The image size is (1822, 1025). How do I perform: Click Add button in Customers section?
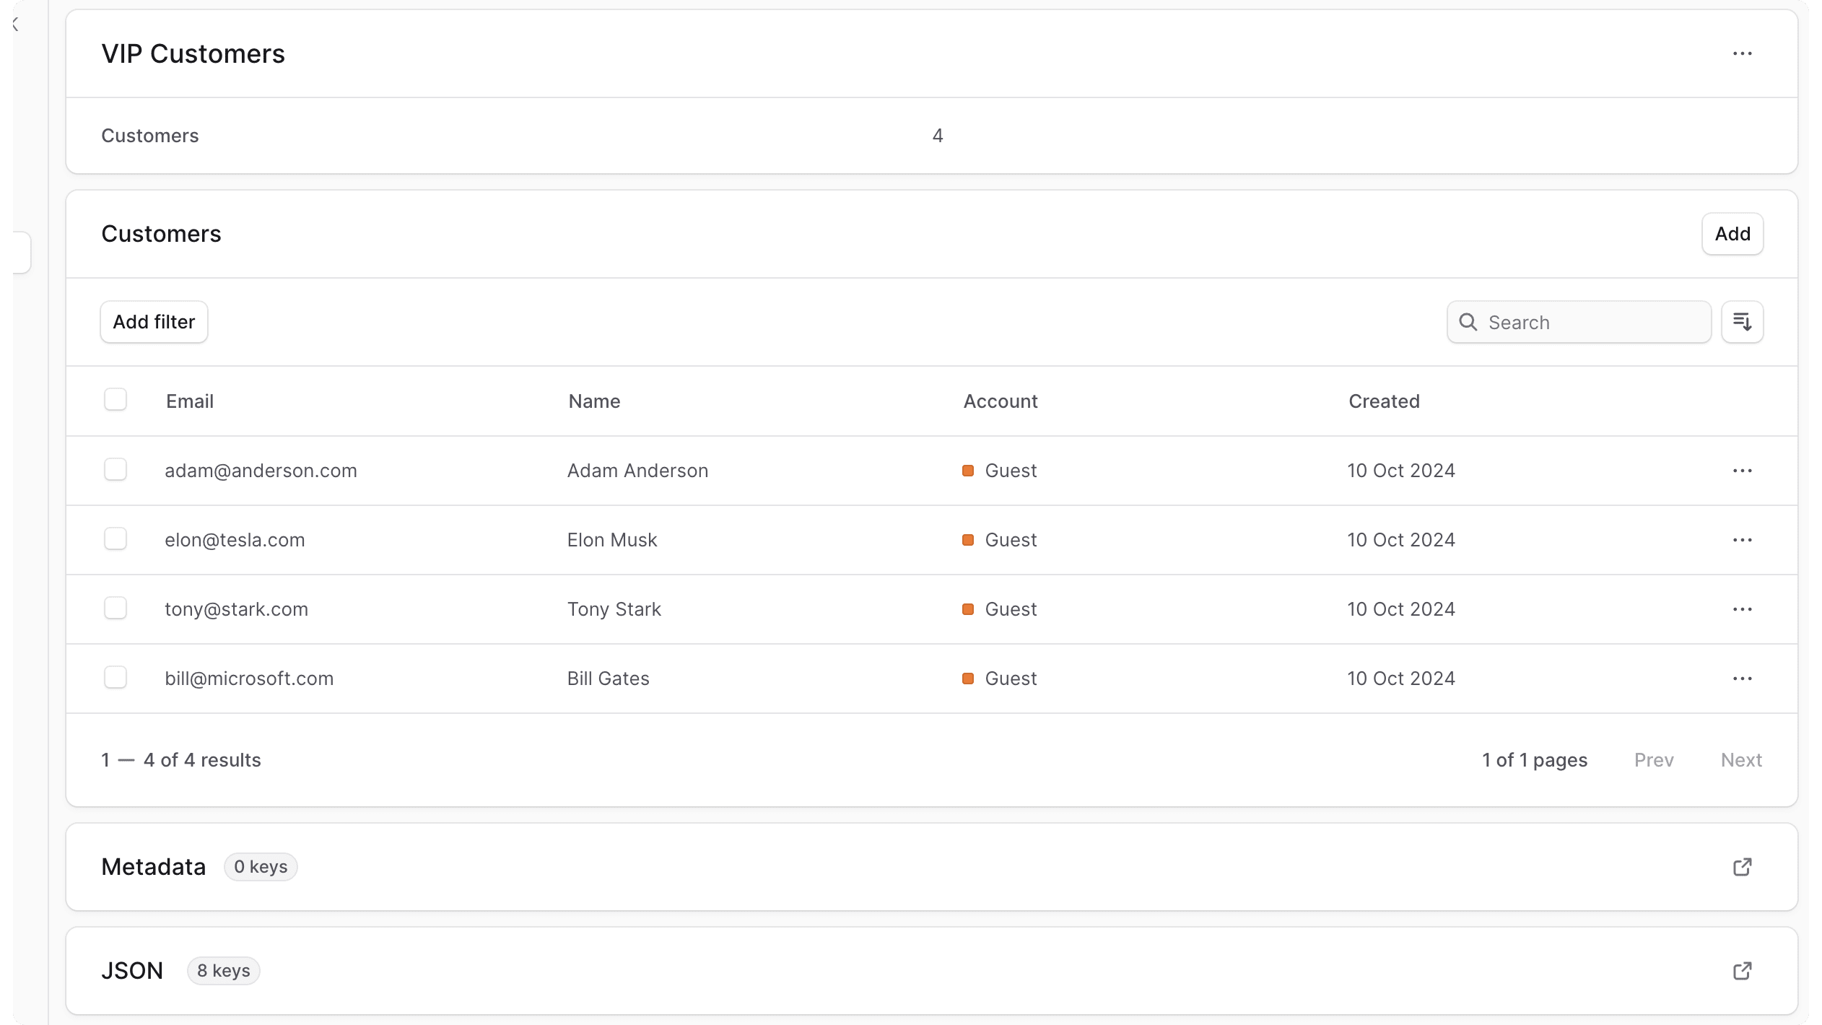pyautogui.click(x=1732, y=234)
